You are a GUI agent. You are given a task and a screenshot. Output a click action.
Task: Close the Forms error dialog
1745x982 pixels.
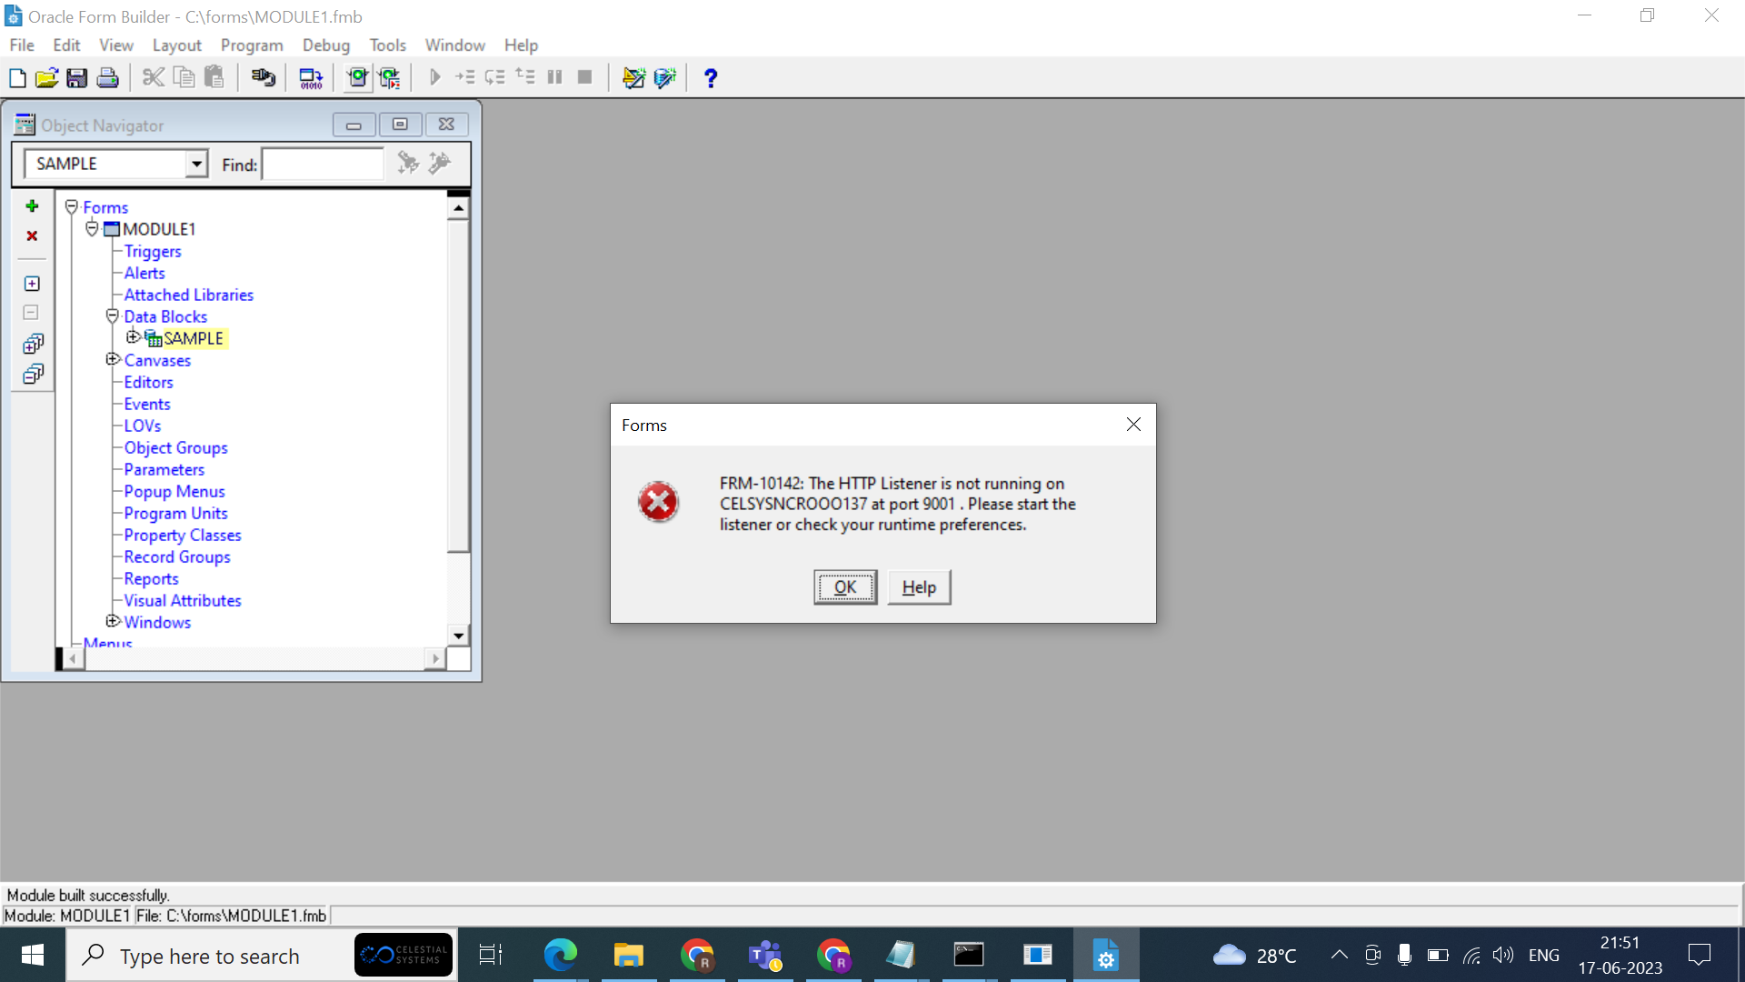click(1133, 425)
